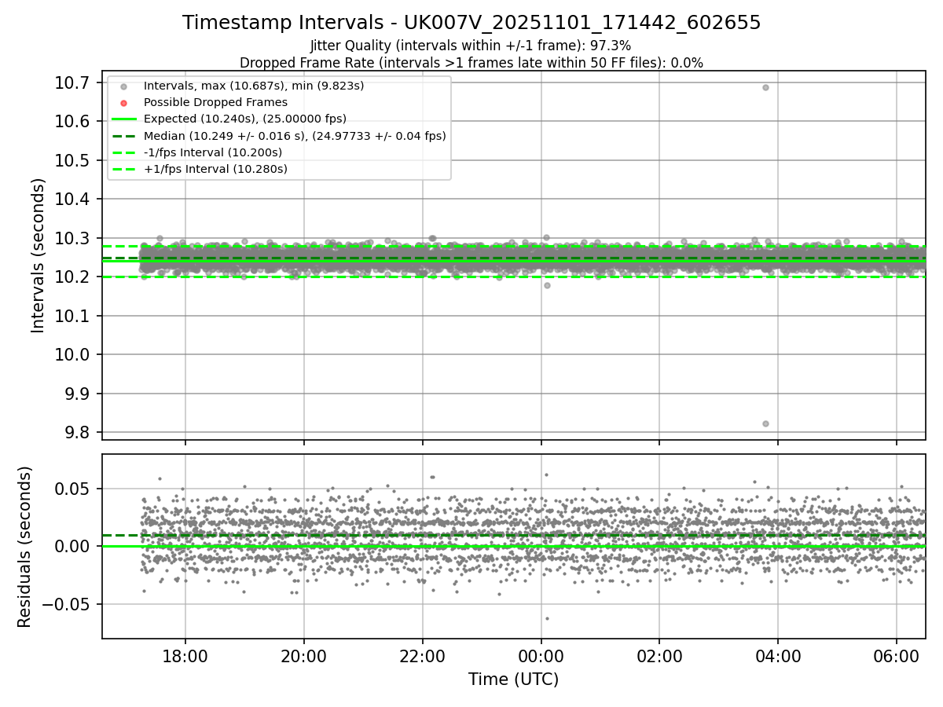Select legend entry 'Intervals, max (10.687s), min (9.823s)'

click(254, 86)
